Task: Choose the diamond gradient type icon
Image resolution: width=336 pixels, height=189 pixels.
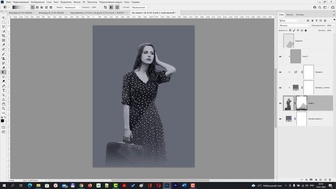Action: (x=51, y=7)
